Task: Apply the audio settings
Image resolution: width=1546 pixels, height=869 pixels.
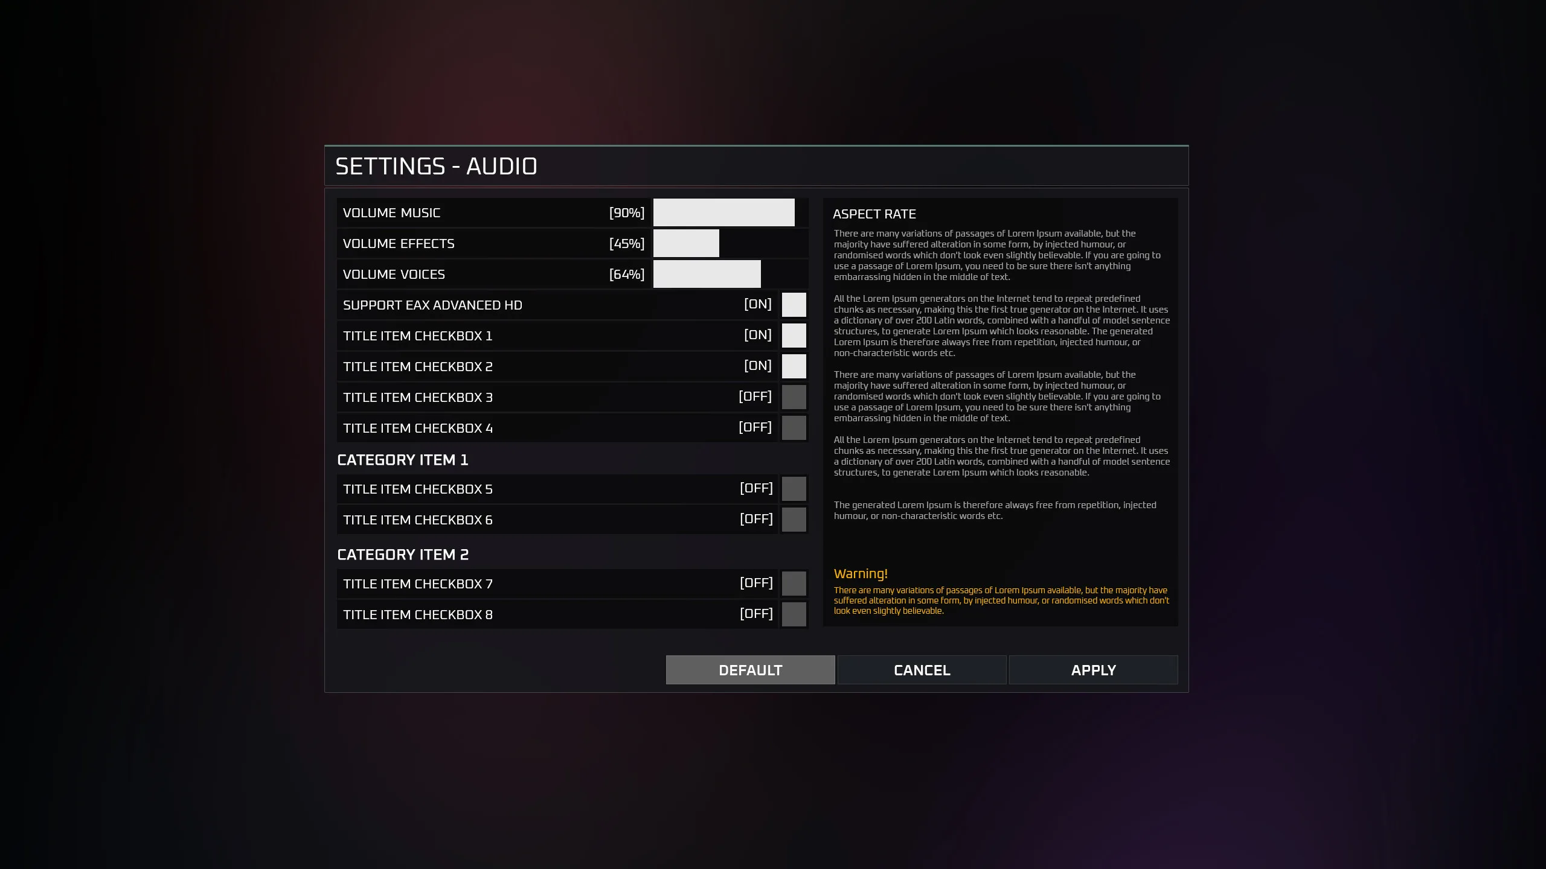Action: (x=1093, y=670)
